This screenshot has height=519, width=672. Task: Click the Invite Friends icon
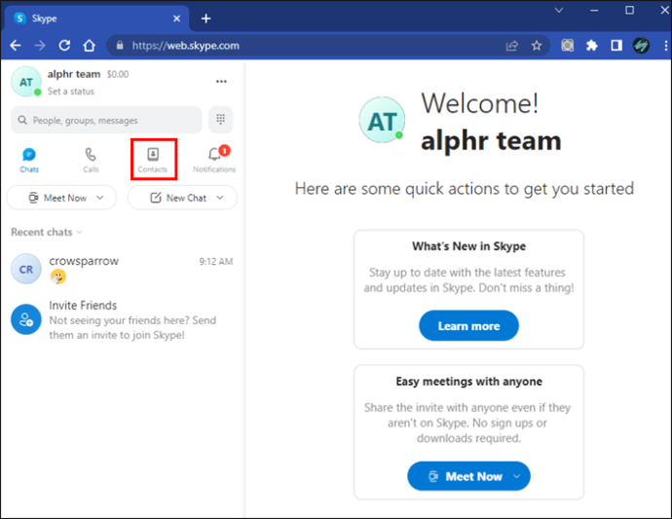pos(25,319)
